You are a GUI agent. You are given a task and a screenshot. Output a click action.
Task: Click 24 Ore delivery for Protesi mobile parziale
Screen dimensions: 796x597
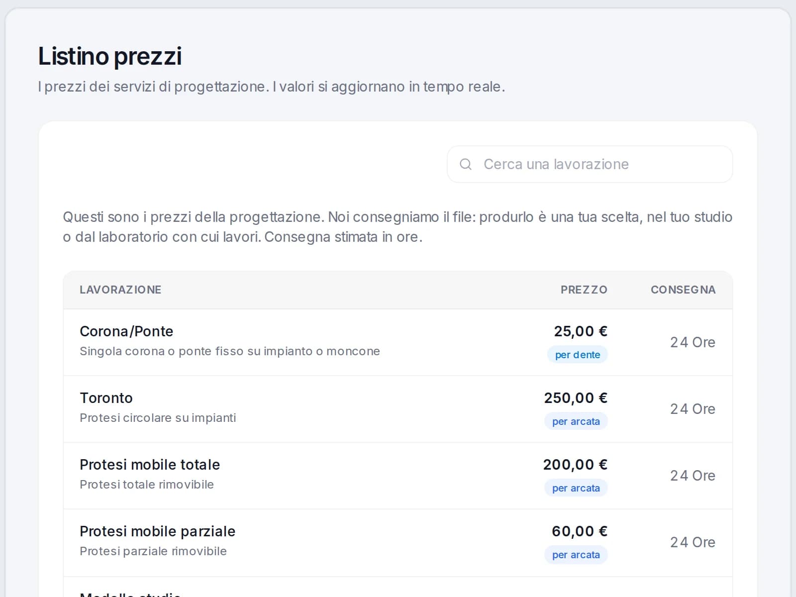(x=693, y=542)
